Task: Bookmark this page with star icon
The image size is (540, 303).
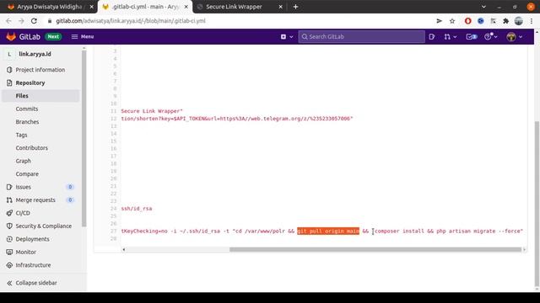Action: click(x=452, y=21)
